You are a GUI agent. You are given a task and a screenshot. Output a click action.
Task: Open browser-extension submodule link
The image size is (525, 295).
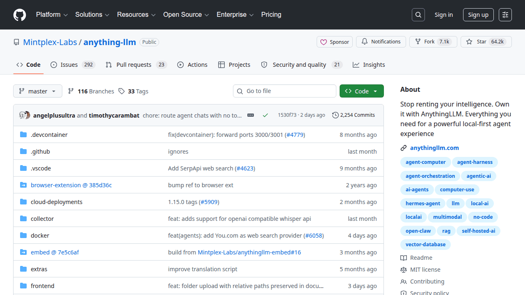pos(71,185)
